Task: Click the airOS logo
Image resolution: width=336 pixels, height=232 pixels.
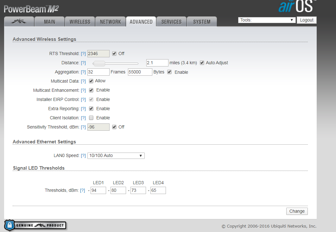Action: coord(297,6)
